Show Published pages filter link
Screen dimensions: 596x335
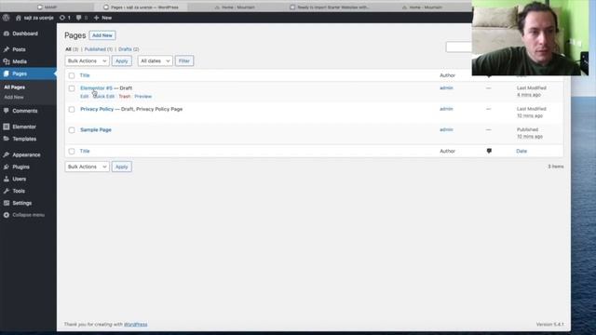click(x=99, y=49)
